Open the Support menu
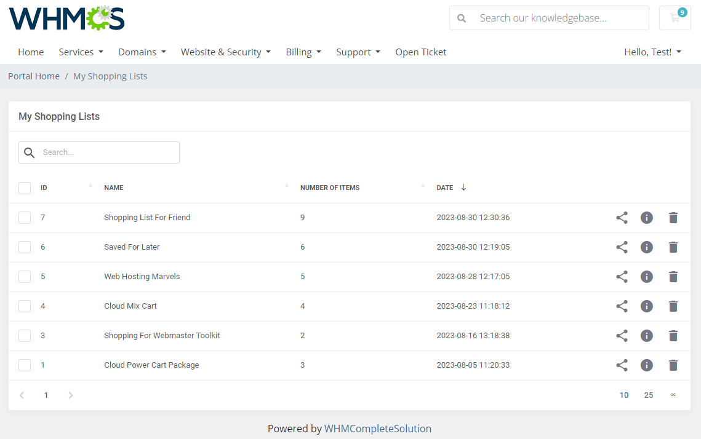The height and width of the screenshot is (439, 701). pos(358,52)
